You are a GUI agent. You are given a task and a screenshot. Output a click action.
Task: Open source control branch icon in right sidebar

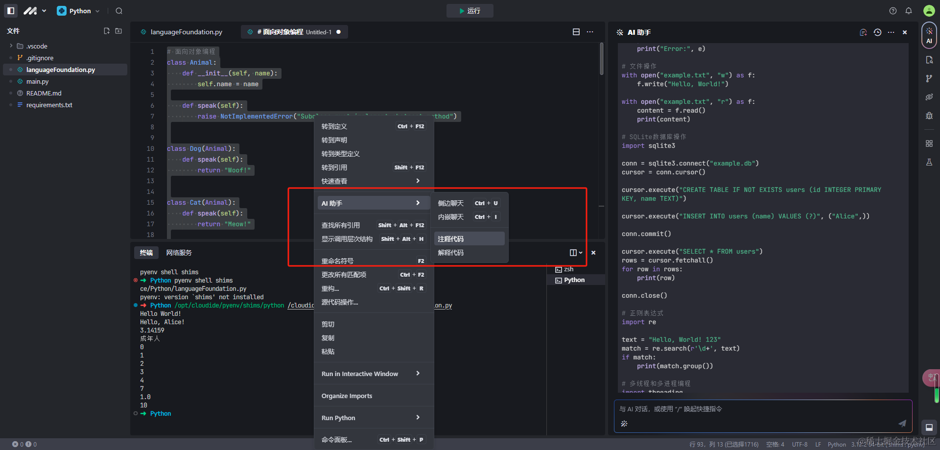[x=929, y=78]
